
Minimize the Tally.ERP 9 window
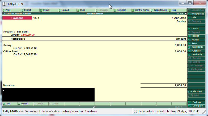coord(183,3)
